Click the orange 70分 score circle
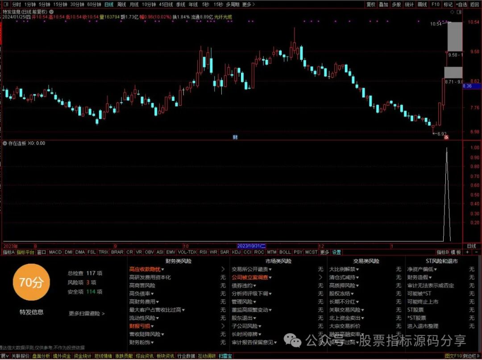Viewport: 482px width, 360px height. point(31,282)
